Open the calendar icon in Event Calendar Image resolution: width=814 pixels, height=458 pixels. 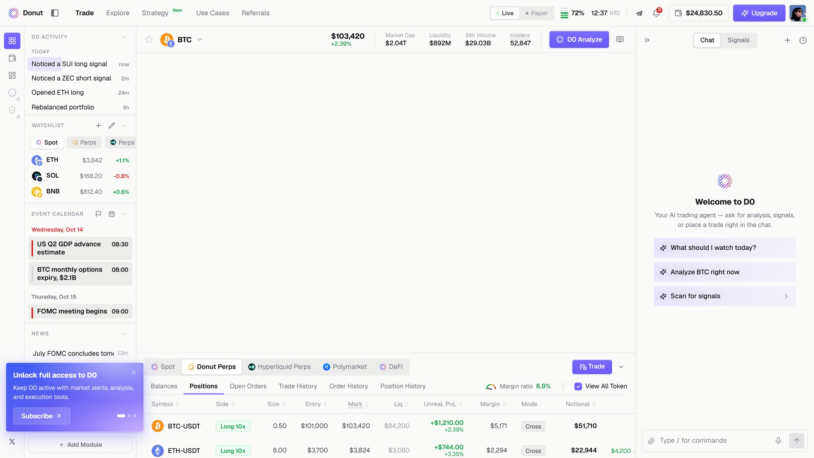click(x=112, y=214)
